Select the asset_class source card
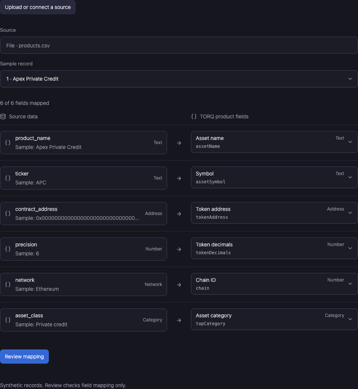The width and height of the screenshot is (358, 389). tap(84, 320)
